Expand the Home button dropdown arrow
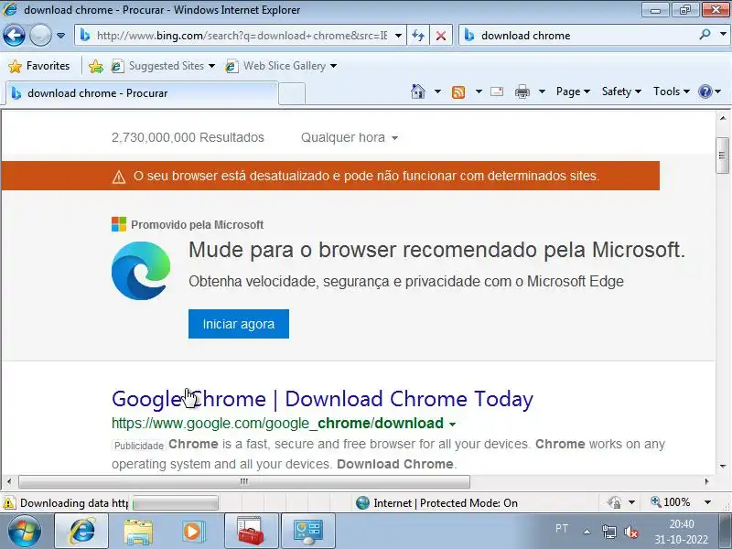Viewport: 732px width, 549px height. point(437,91)
